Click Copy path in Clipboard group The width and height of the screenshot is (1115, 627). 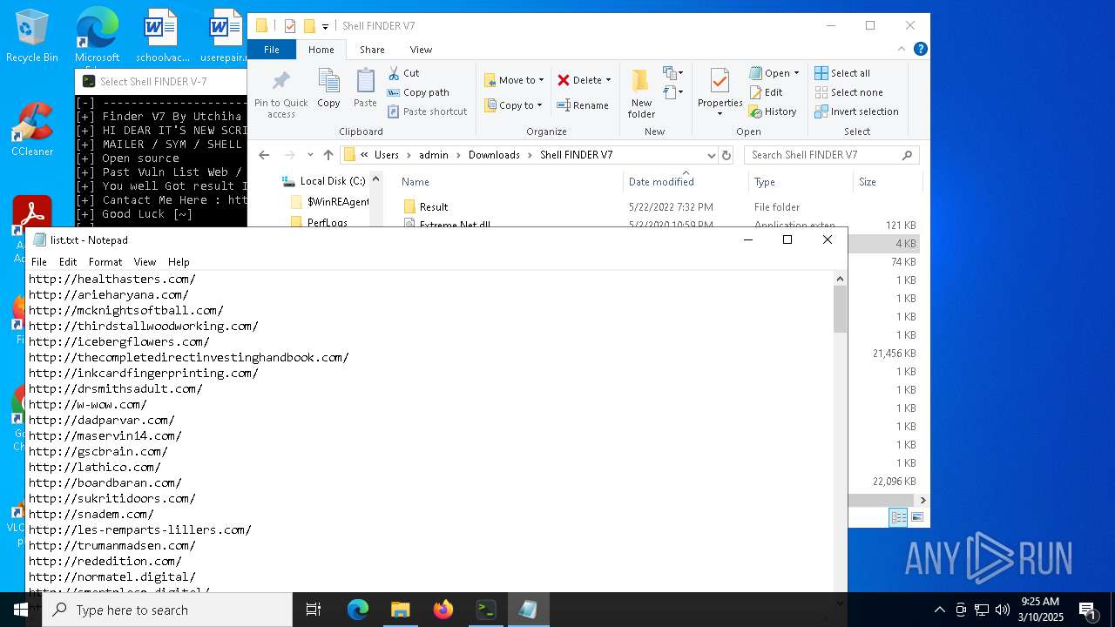(418, 92)
